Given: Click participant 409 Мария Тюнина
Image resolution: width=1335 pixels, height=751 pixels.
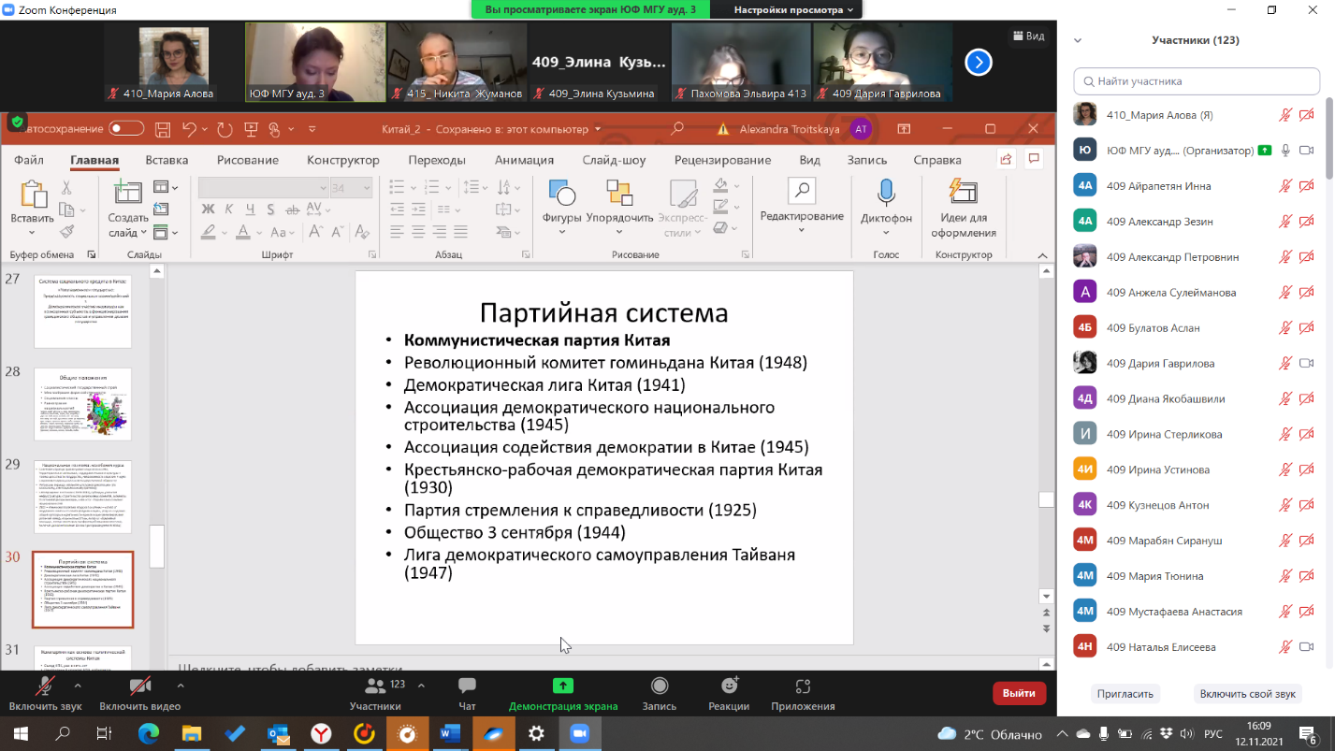Looking at the screenshot, I should 1196,576.
